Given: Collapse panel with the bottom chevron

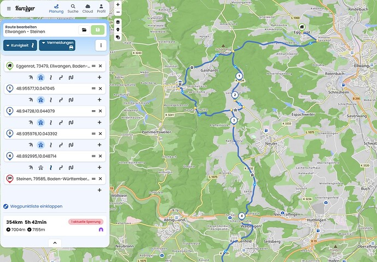Looking at the screenshot, I should [55, 243].
